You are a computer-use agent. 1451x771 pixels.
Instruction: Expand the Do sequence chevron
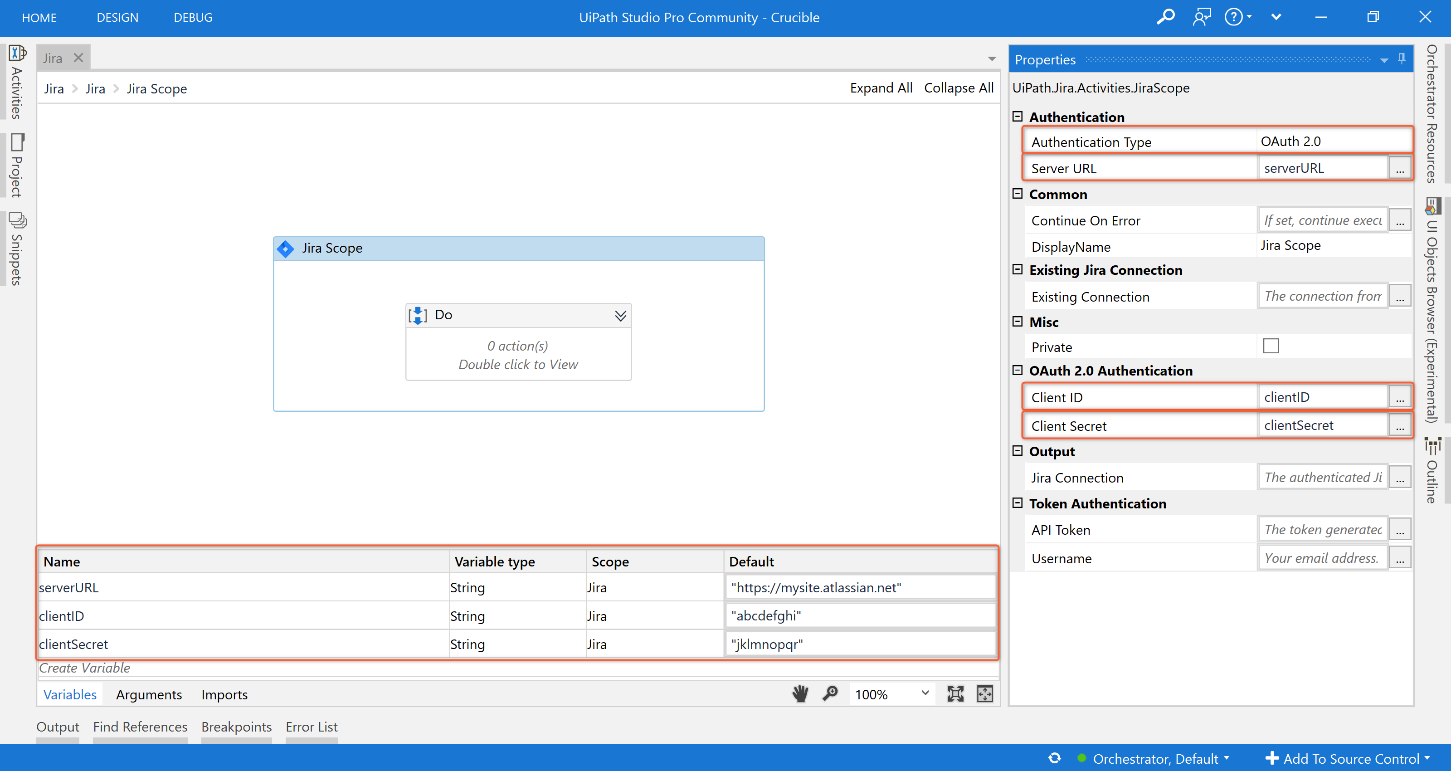[620, 316]
